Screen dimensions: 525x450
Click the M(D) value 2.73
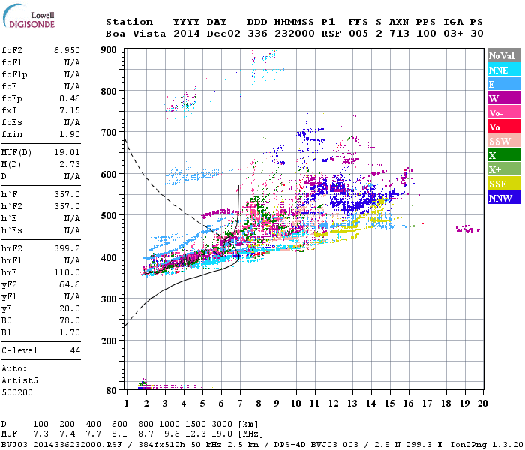pos(70,165)
